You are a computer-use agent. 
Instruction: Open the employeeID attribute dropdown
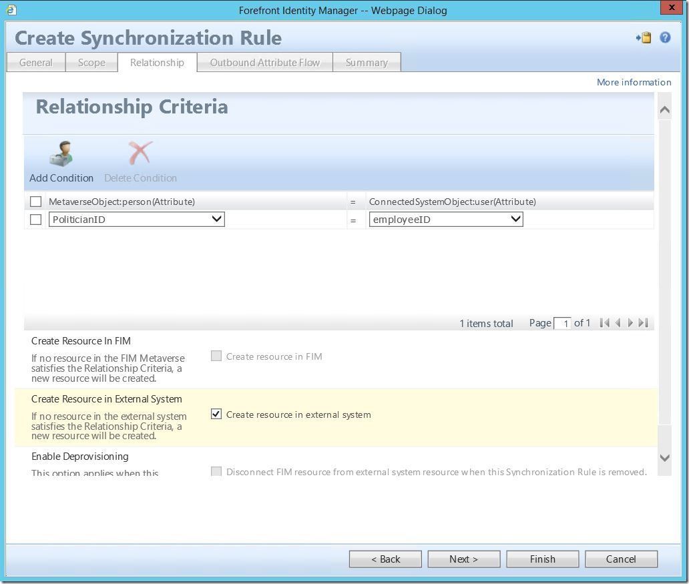[446, 220]
